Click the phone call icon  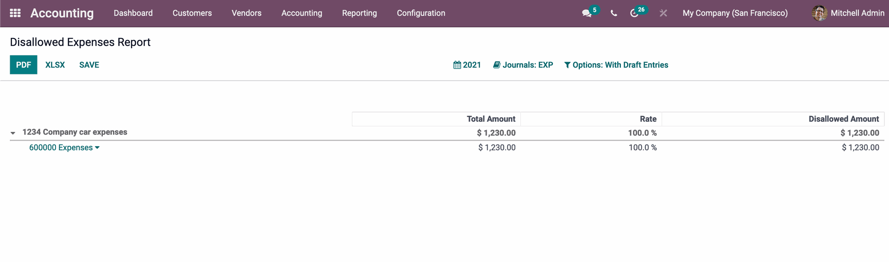[614, 13]
